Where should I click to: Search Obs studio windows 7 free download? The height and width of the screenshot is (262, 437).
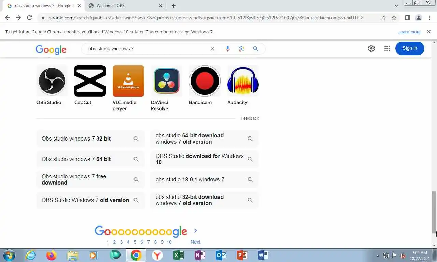pos(90,179)
